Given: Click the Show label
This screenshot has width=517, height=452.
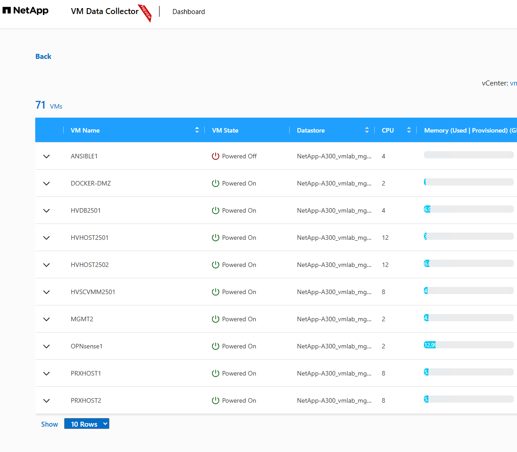Looking at the screenshot, I should 49,424.
